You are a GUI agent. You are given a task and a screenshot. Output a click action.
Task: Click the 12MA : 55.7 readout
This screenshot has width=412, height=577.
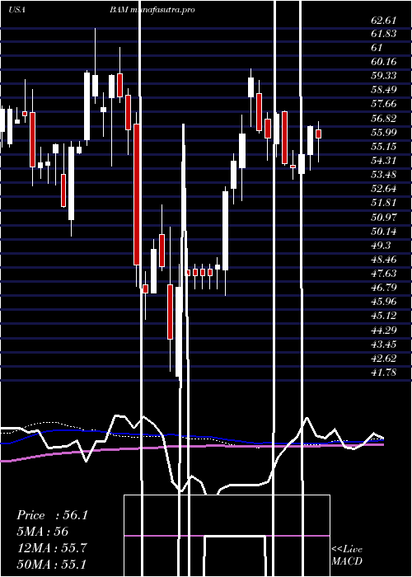[52, 547]
